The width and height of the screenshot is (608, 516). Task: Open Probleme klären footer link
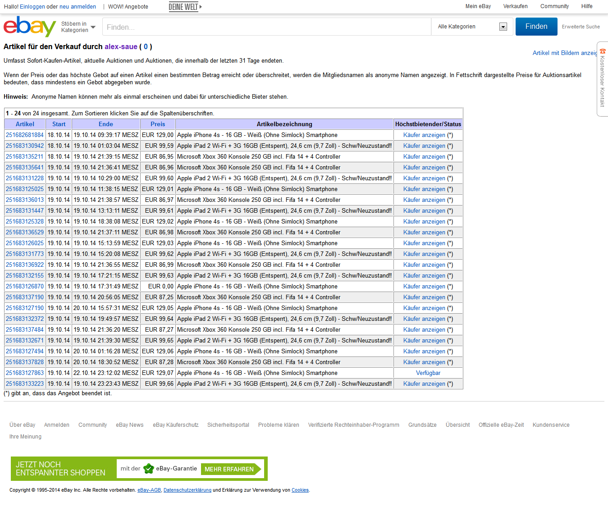[279, 425]
